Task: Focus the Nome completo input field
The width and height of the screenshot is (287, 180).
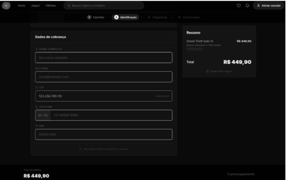Action: (104, 57)
